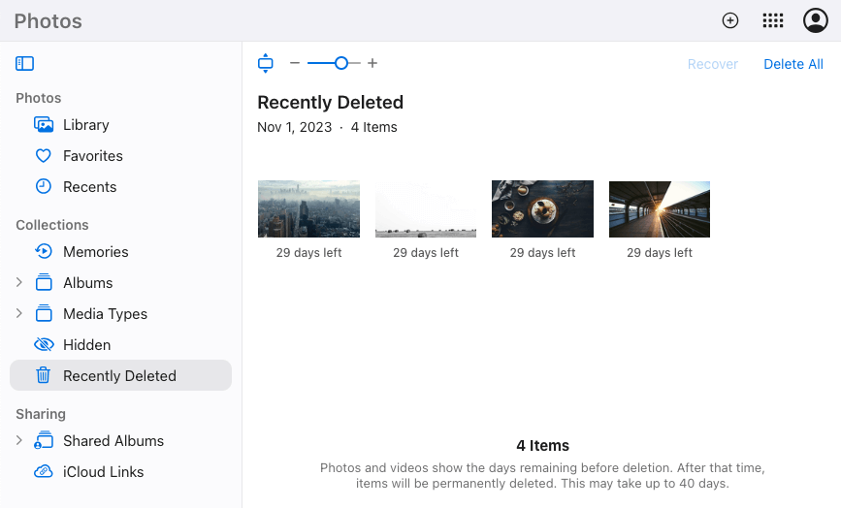Viewport: 841px width, 508px height.
Task: Click "29 days left" under train platform photo
Action: click(660, 253)
